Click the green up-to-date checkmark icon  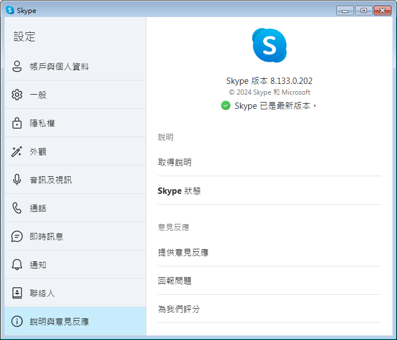point(226,105)
